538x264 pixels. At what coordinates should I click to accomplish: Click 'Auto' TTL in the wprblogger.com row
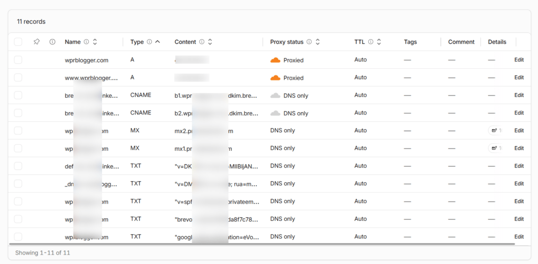(x=360, y=60)
